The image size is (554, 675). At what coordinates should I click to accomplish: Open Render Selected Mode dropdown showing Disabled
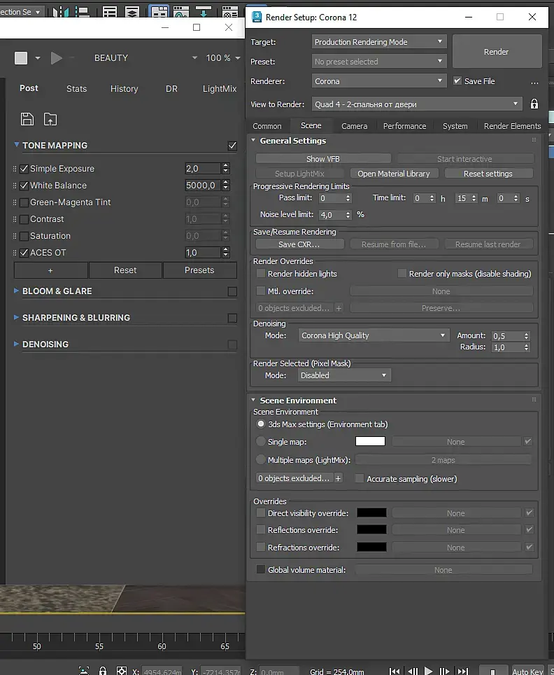(x=344, y=375)
